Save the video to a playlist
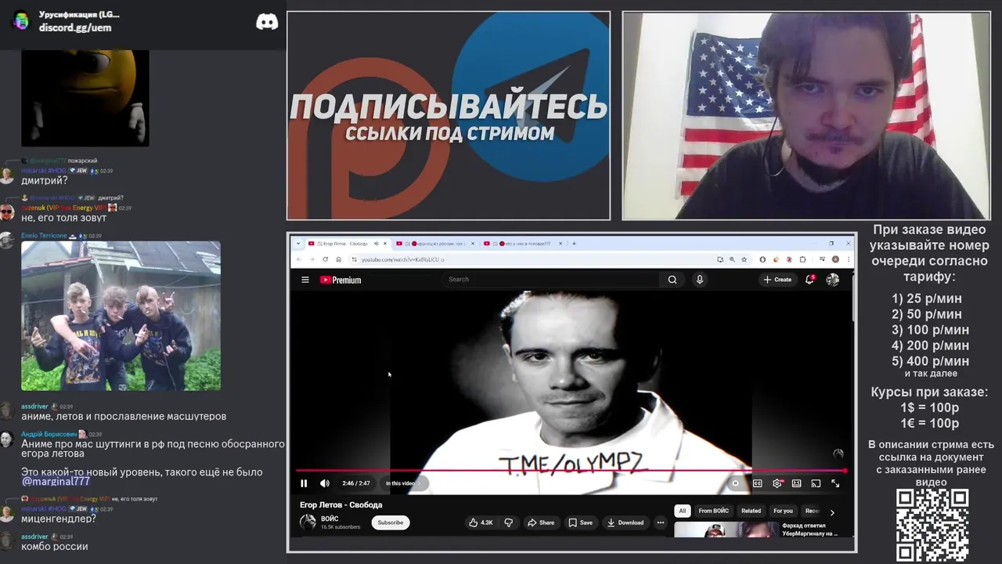Viewport: 1002px width, 564px height. [x=581, y=522]
